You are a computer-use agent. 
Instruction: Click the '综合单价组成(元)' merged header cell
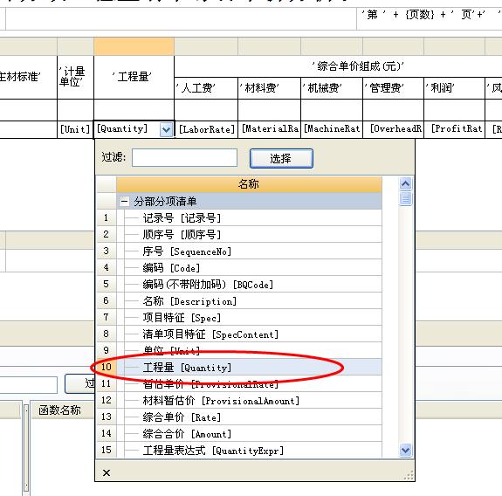click(x=338, y=66)
